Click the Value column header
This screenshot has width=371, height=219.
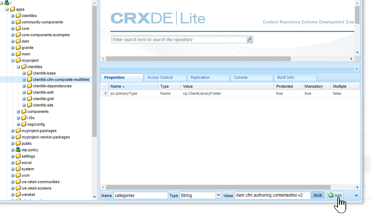[x=227, y=86]
